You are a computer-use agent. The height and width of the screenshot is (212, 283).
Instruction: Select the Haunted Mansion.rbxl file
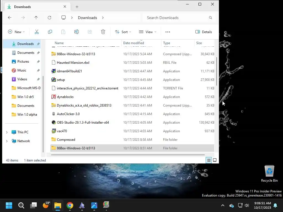point(132,63)
